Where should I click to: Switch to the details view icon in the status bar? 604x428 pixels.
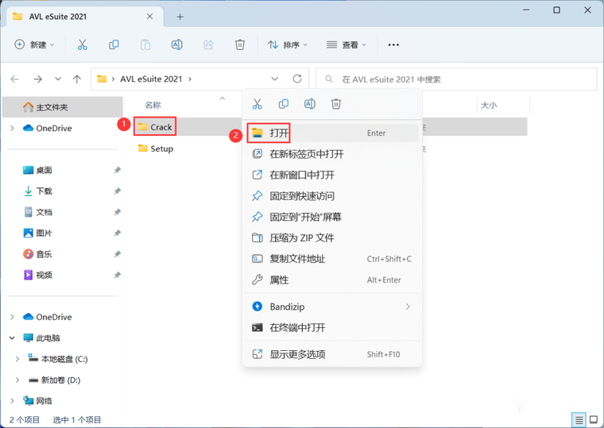pos(579,419)
